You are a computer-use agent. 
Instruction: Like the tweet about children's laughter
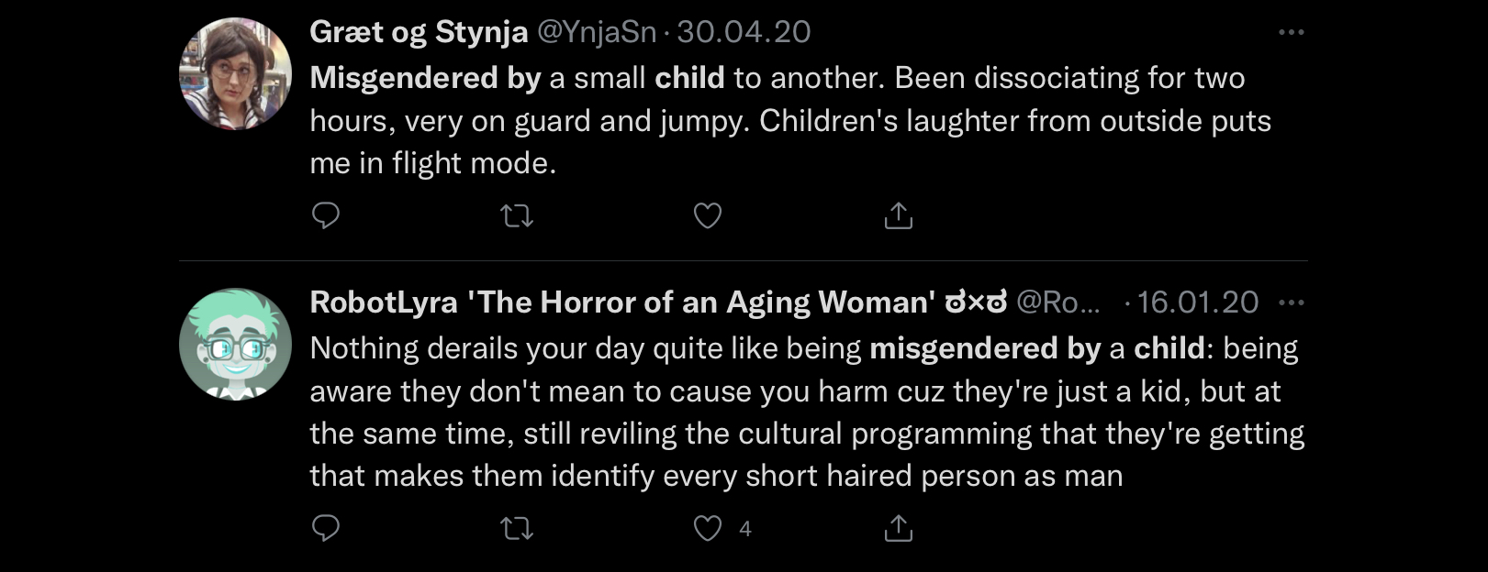[x=707, y=215]
